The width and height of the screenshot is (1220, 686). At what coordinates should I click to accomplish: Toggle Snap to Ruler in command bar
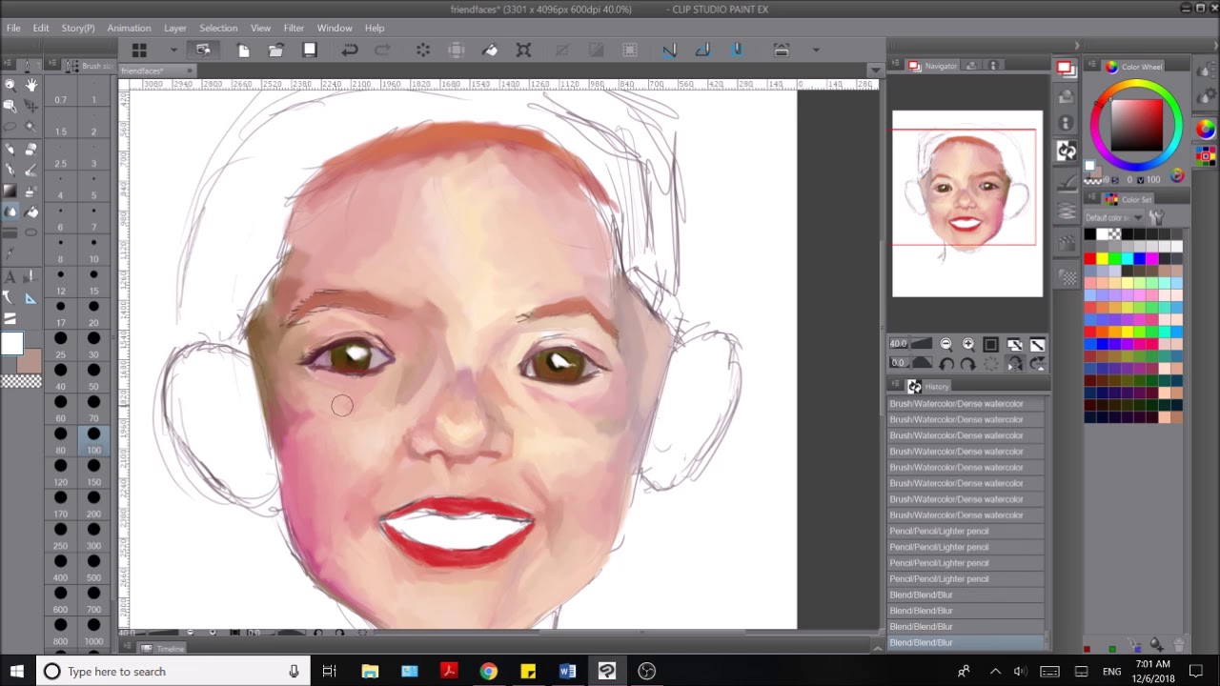point(669,50)
